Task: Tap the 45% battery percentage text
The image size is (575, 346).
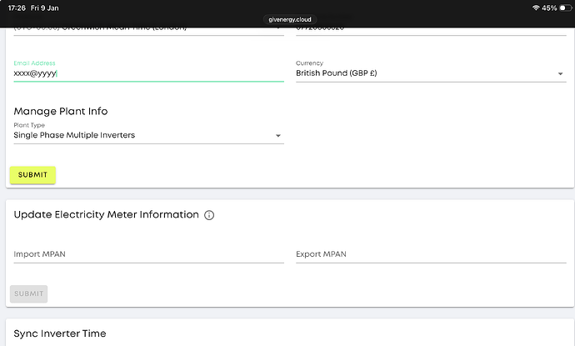Action: (x=549, y=8)
